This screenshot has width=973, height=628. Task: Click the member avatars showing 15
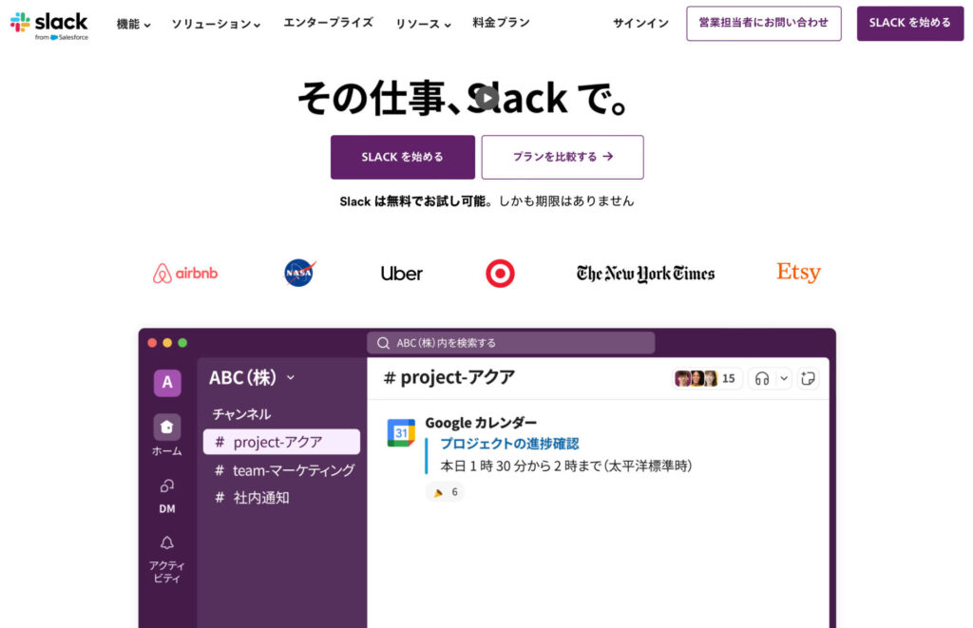click(x=706, y=378)
